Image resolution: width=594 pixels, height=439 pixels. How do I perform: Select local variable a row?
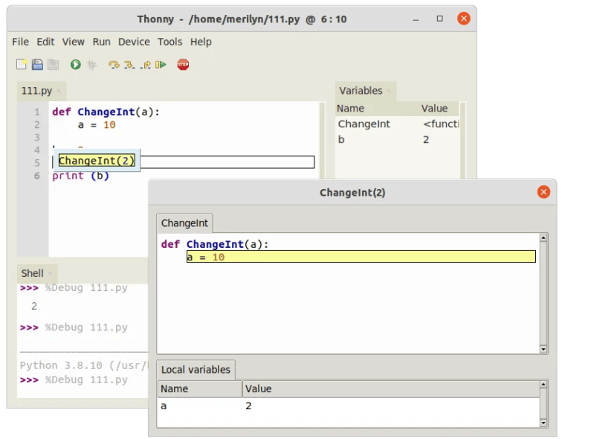point(349,406)
